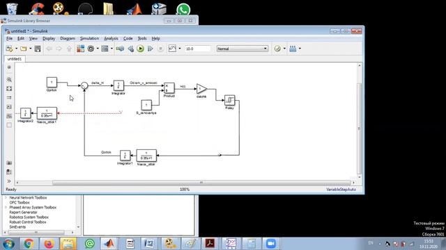Click the Up to Parent arrow icon
The image size is (446, 250).
coord(69,49)
